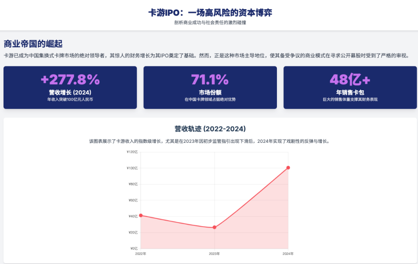Viewport: 418px width, 264px height.
Task: Click the chart description starting 该图表展示了卡游收入
Action: click(x=210, y=141)
